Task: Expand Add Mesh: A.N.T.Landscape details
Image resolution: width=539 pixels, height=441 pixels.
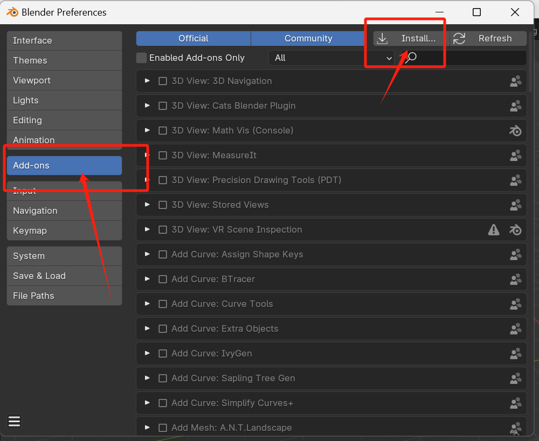Action: click(147, 427)
